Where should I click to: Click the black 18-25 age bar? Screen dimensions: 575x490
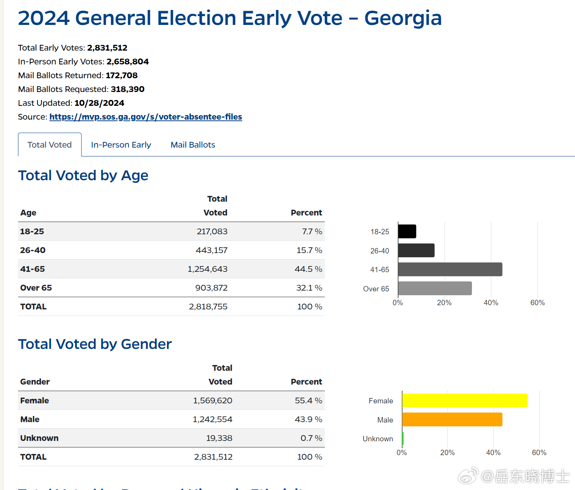click(407, 232)
